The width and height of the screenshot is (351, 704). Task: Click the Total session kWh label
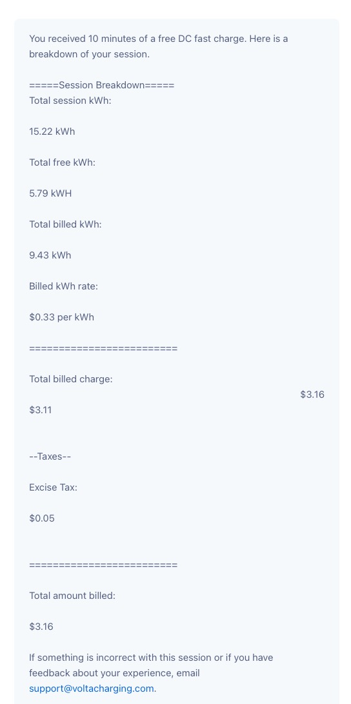coord(70,101)
